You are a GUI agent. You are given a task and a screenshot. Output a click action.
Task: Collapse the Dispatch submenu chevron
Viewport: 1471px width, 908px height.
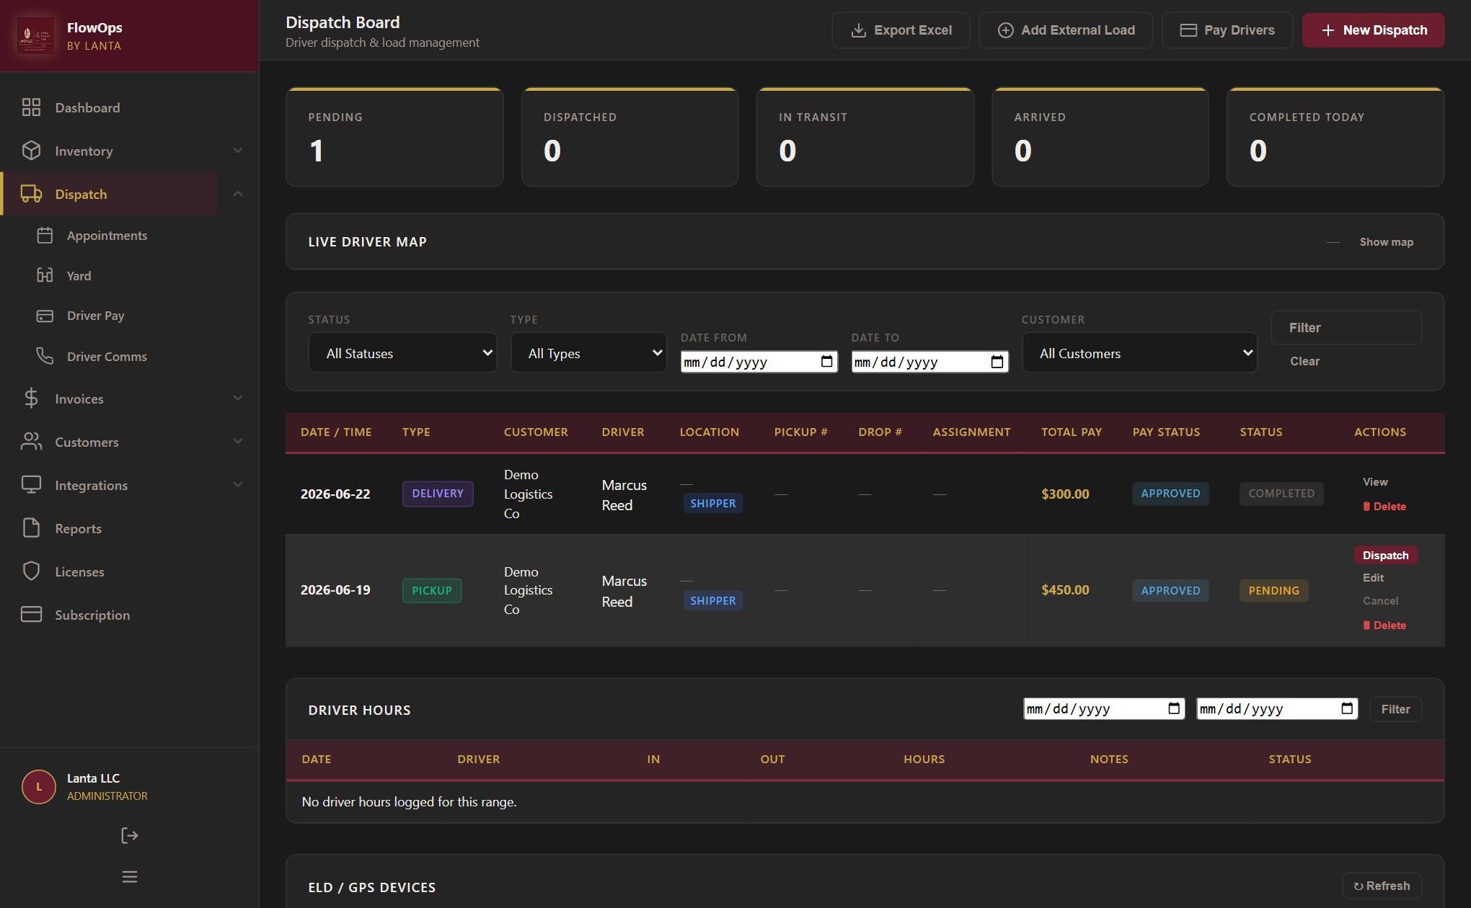point(238,194)
